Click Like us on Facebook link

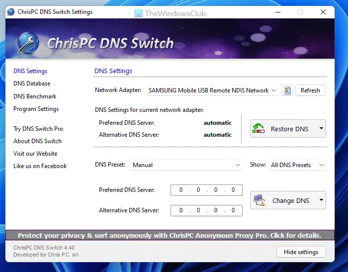point(40,166)
